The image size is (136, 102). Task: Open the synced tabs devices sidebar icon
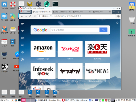[x=22, y=45]
